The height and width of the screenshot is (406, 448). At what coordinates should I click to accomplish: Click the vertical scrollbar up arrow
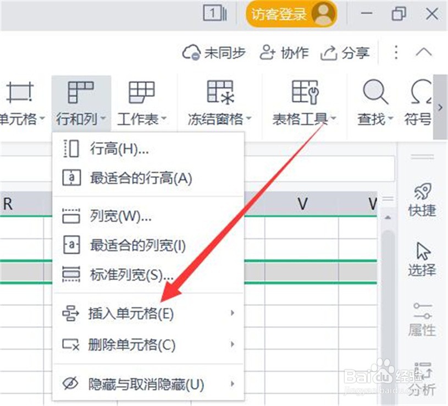click(x=388, y=218)
